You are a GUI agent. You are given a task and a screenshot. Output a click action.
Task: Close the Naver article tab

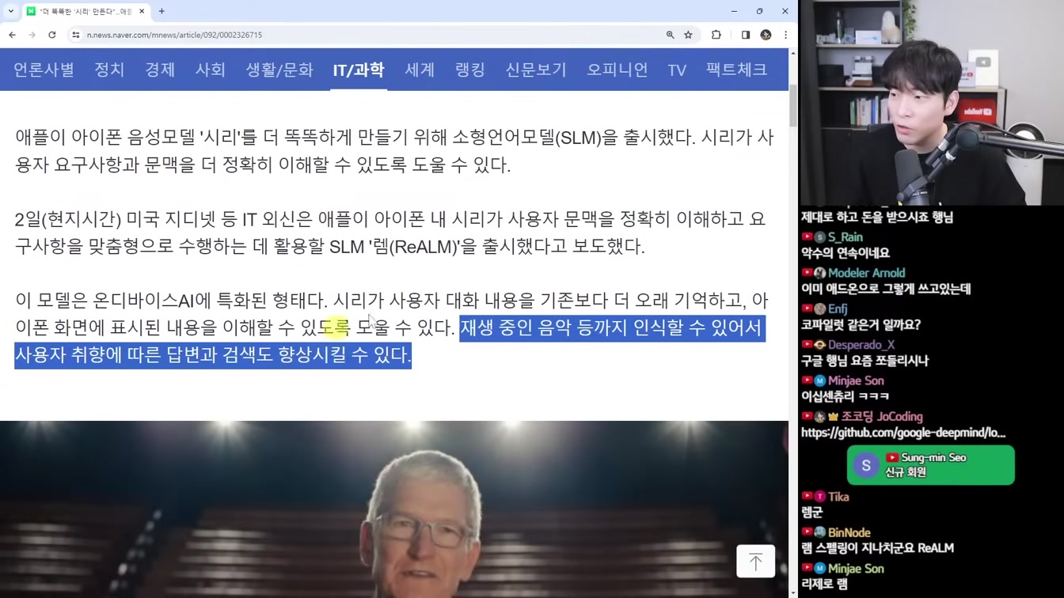click(x=142, y=11)
